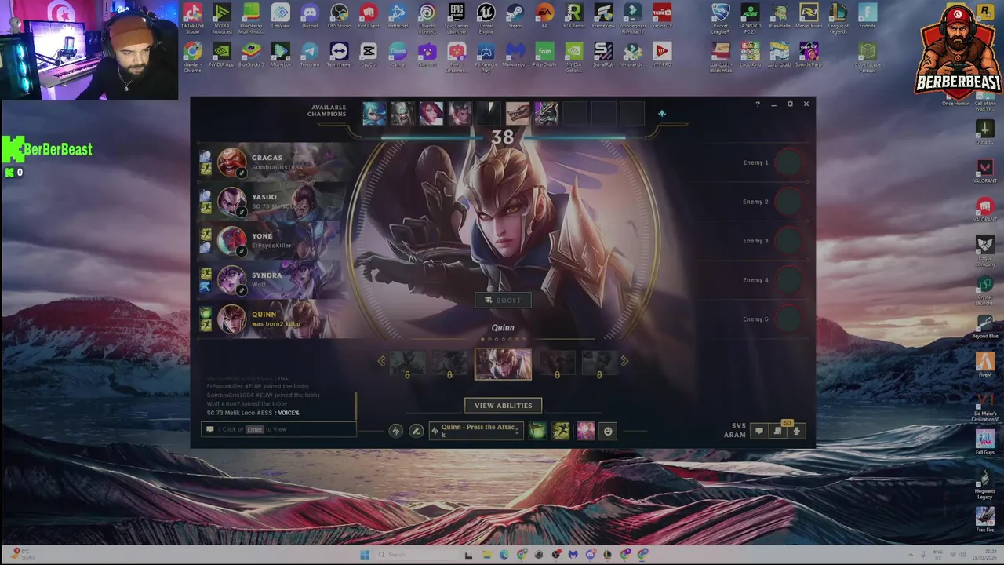1004x565 pixels.
Task: Open rune recommendations lightning icon
Action: click(396, 431)
